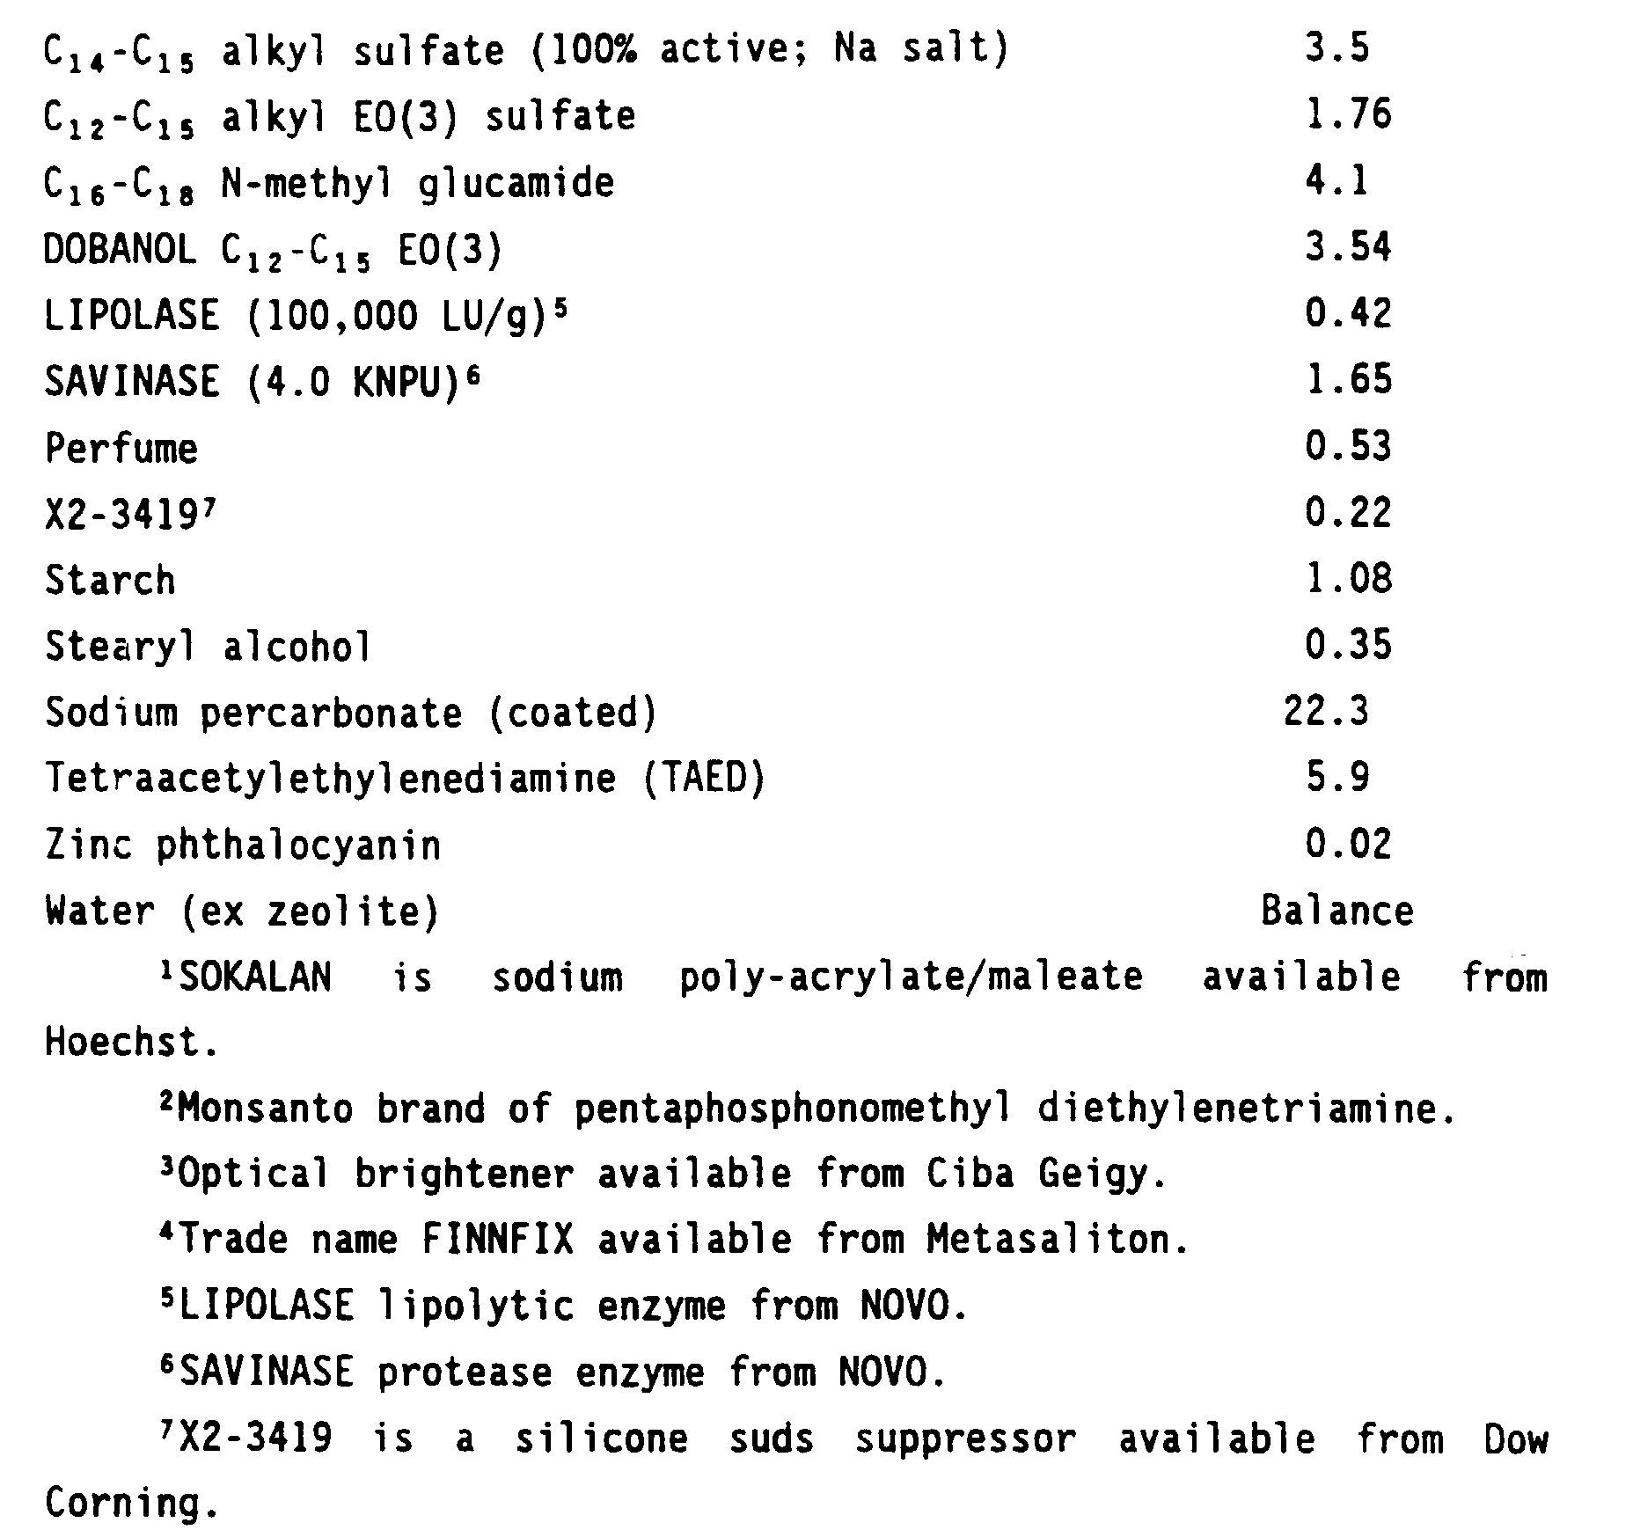This screenshot has width=1633, height=1530.
Task: Click the LIPOLASE (100,000 LU/g) entry
Action: (x=304, y=315)
